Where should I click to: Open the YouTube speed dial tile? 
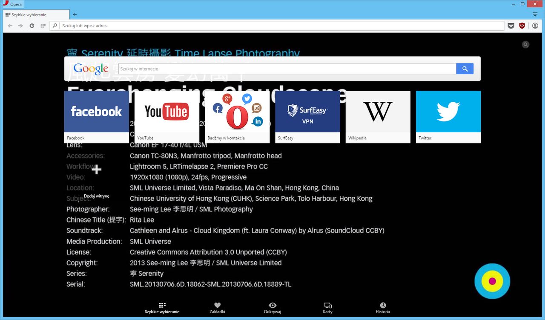(x=167, y=117)
